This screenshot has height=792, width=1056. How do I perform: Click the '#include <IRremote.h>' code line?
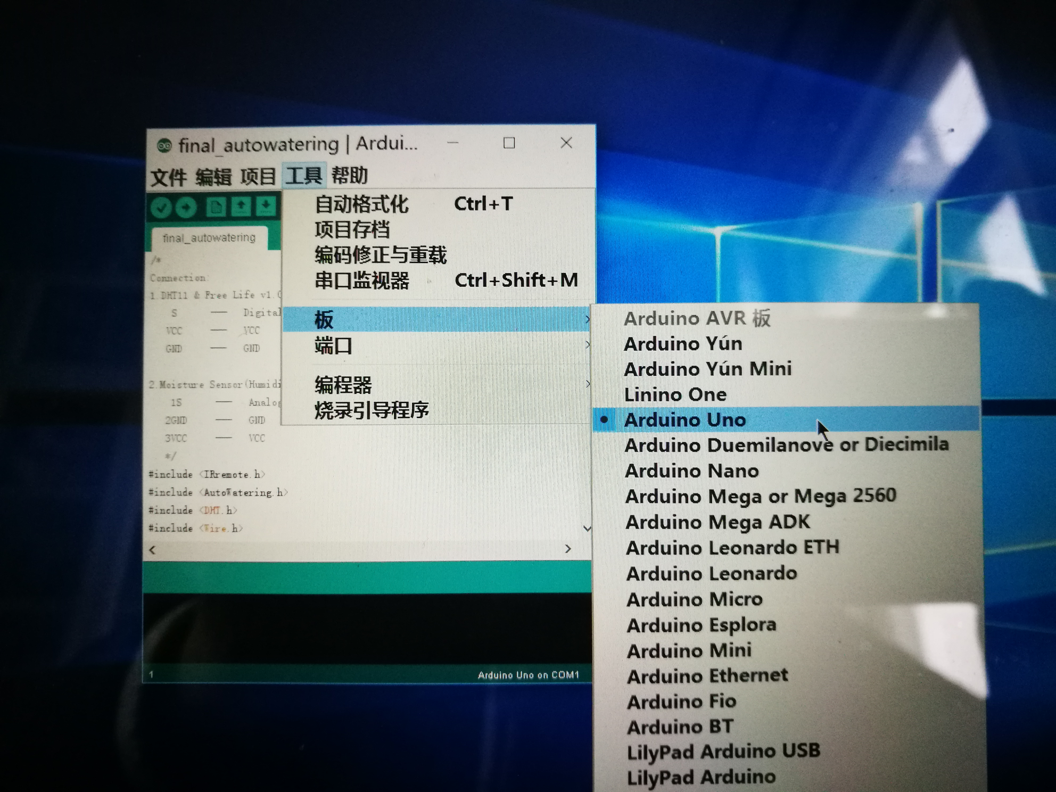tap(207, 474)
